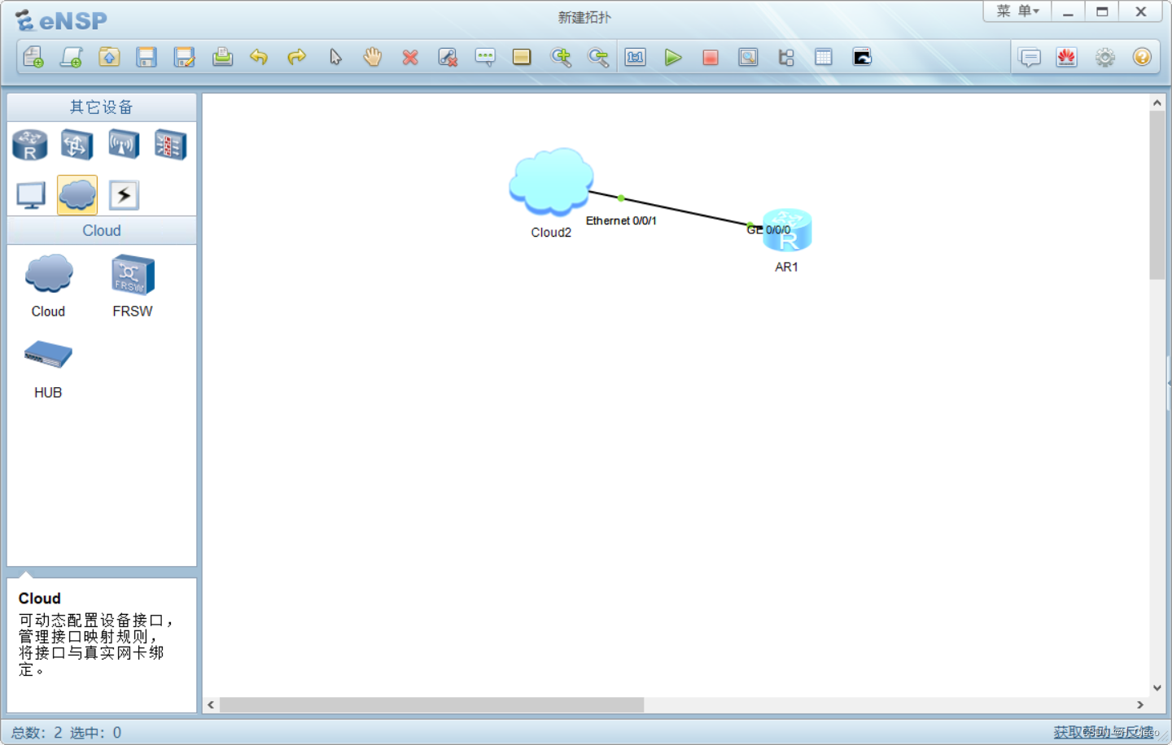Click the grid display toolbar icon

[824, 57]
